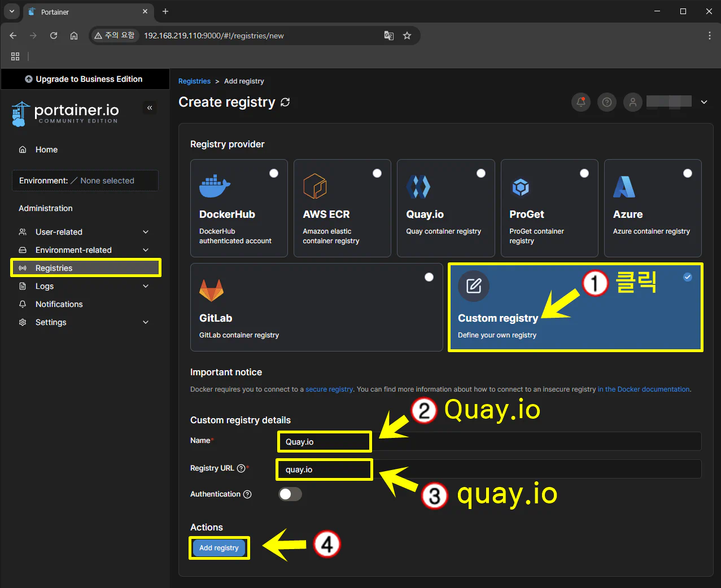
Task: Click the browser address bar URL
Action: (x=213, y=36)
